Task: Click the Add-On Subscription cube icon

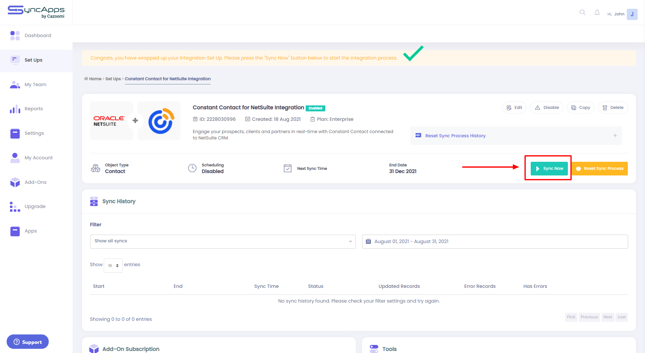Action: (x=94, y=349)
